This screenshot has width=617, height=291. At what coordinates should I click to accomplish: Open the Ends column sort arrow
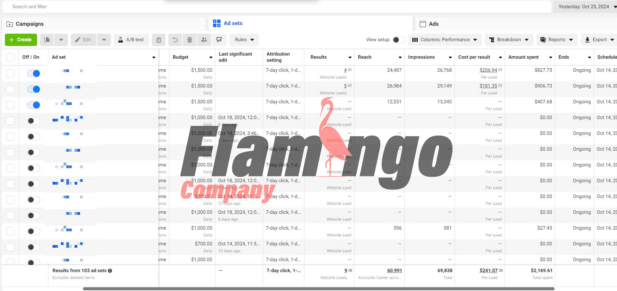click(x=590, y=57)
